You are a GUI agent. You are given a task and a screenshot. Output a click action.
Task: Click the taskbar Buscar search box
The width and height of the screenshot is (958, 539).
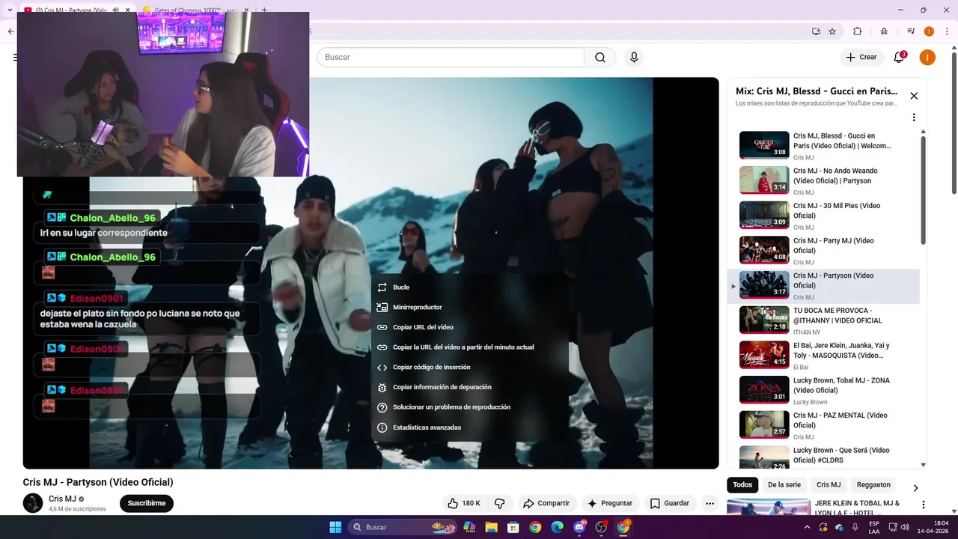click(x=403, y=527)
